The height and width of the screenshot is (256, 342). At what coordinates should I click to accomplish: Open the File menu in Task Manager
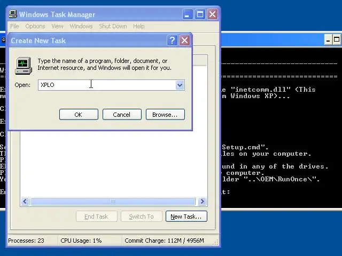[x=14, y=26]
